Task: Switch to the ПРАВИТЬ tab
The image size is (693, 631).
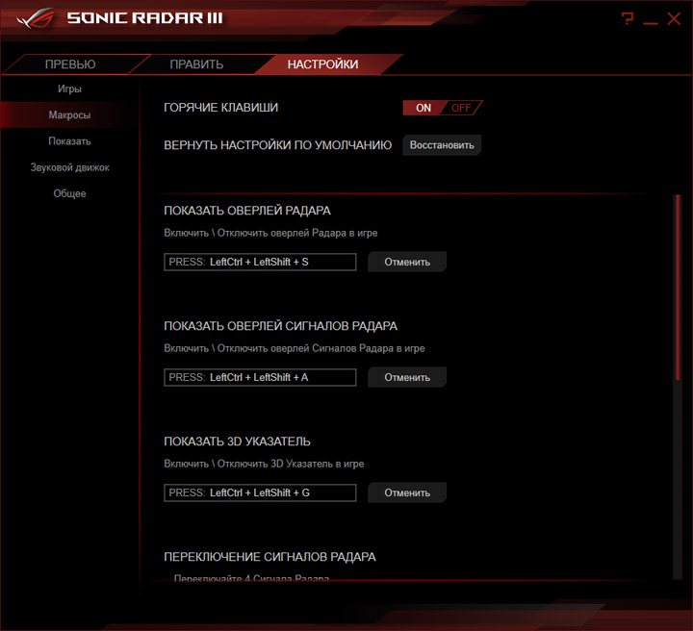Action: [x=196, y=64]
